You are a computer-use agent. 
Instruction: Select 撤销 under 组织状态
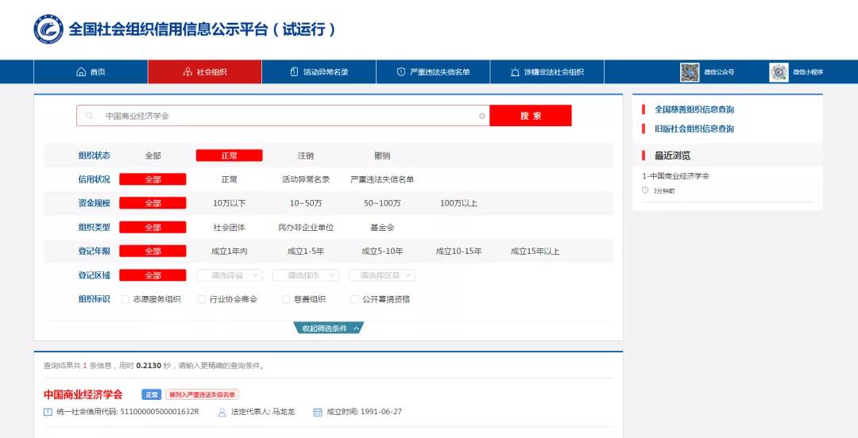[382, 156]
